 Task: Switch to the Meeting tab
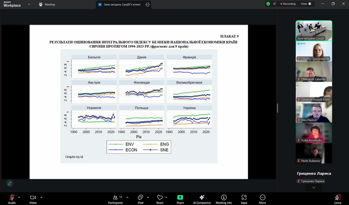click(x=47, y=4)
